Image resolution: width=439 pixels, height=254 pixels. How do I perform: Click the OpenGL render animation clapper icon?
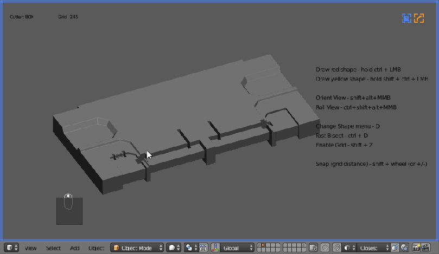pos(427,248)
